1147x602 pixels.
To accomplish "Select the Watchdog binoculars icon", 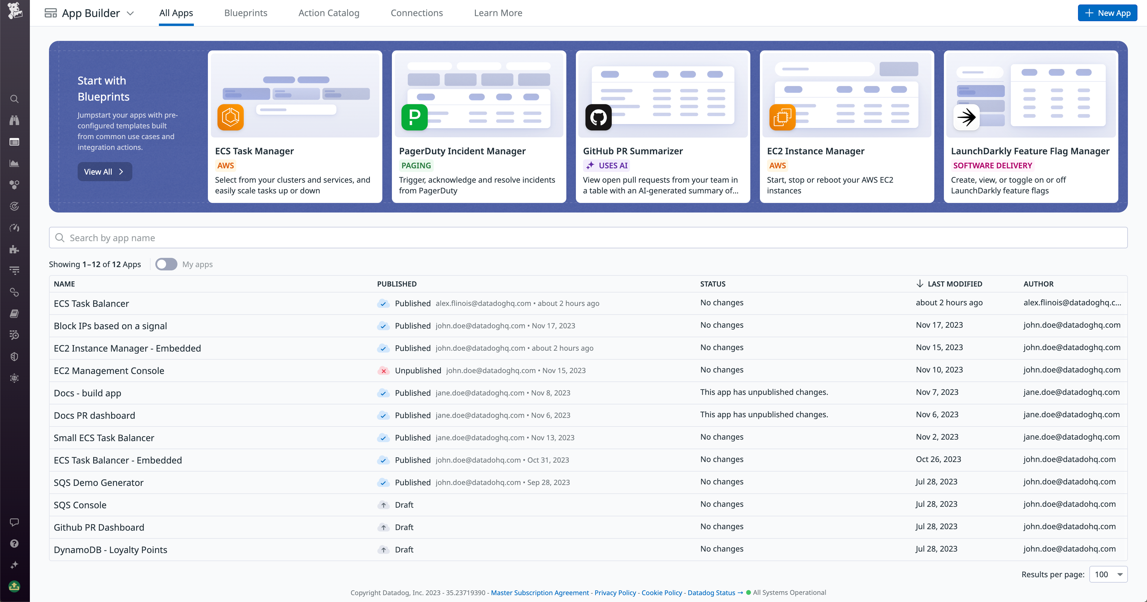I will (x=14, y=120).
